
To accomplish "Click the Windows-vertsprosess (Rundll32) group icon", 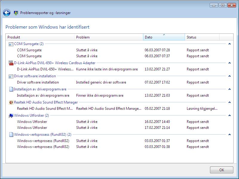I will point(11,135).
